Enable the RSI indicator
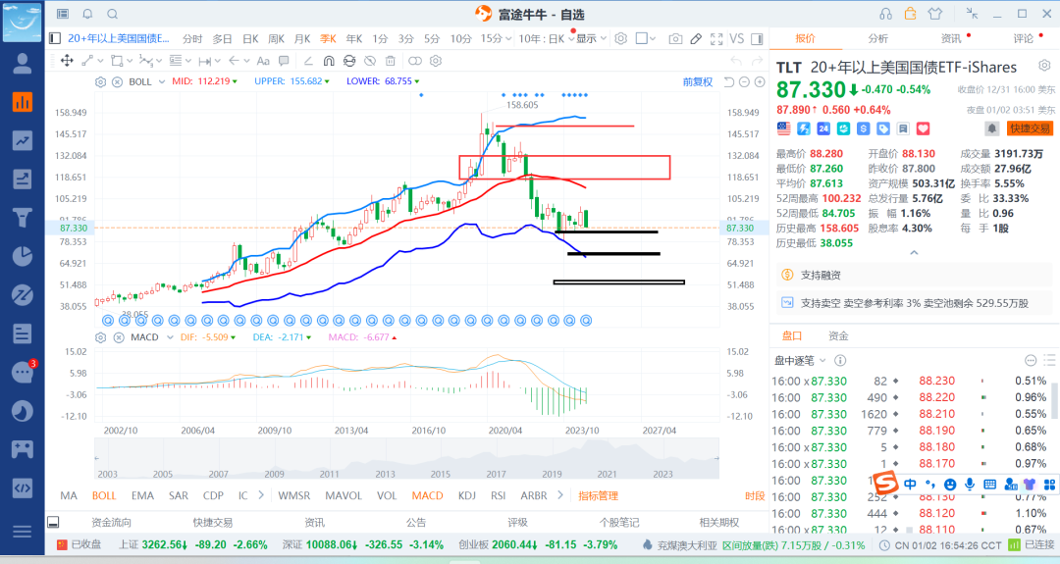The image size is (1060, 564). pyautogui.click(x=499, y=495)
